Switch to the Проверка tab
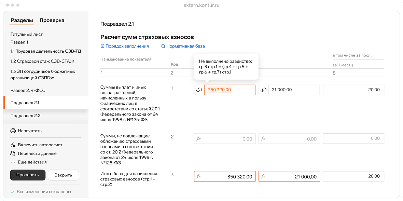Screen dimensions: 403x201 coord(52,20)
